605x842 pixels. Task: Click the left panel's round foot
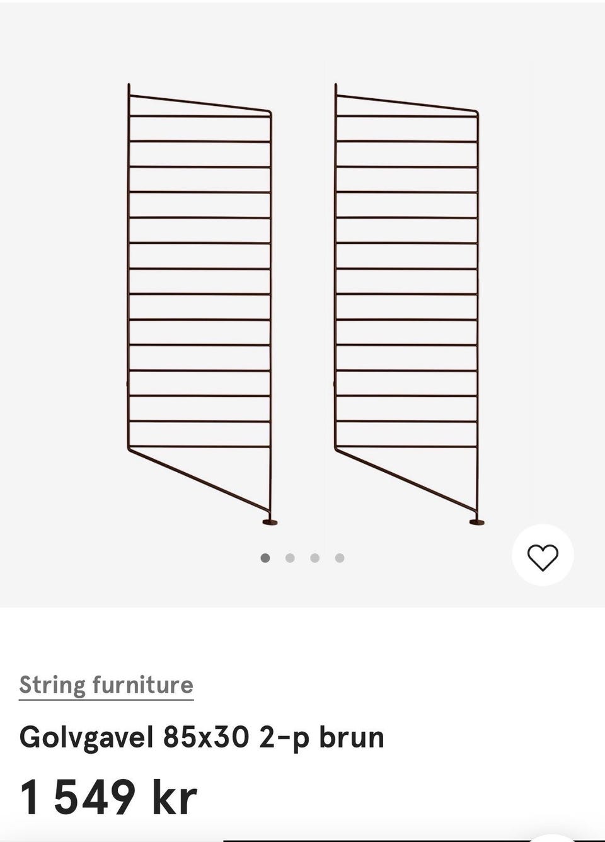tap(270, 521)
